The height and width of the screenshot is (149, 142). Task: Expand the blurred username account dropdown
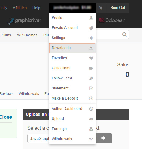72,8
